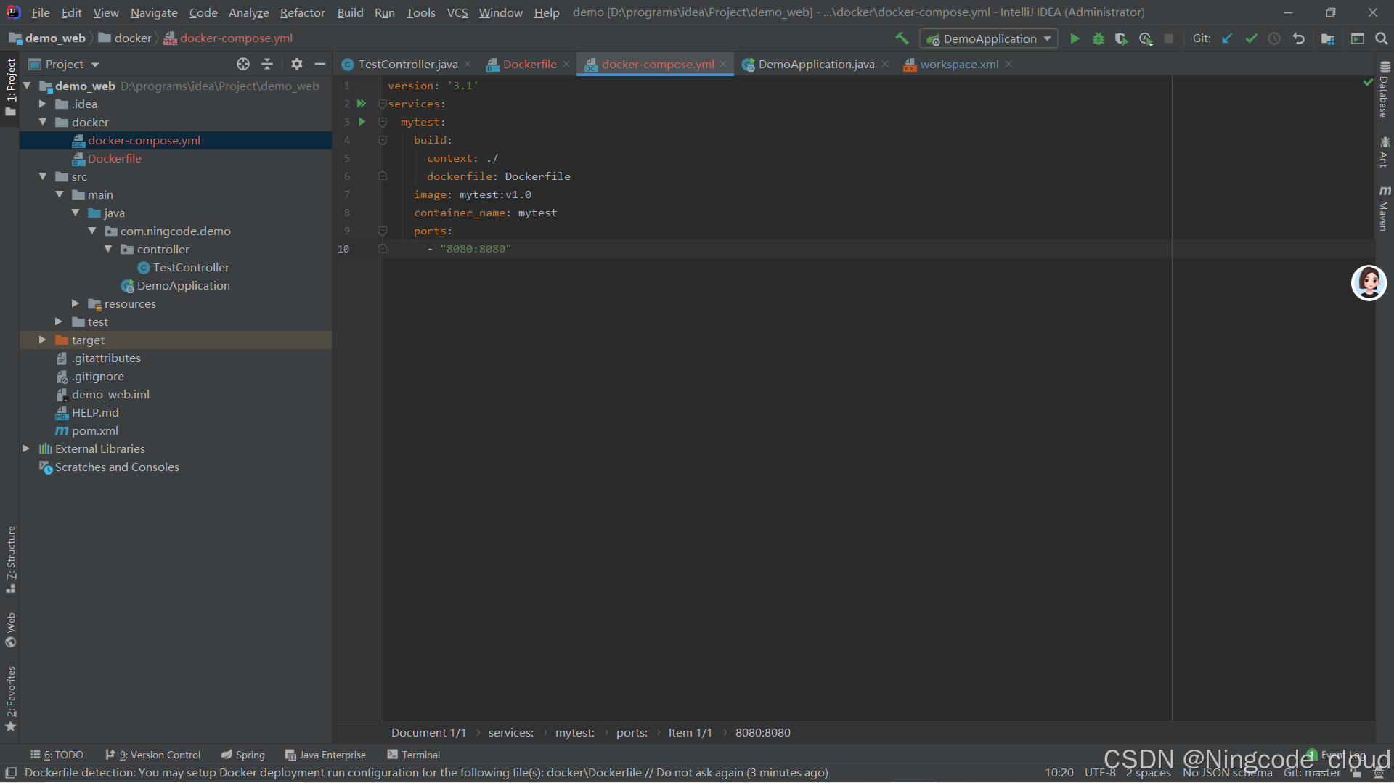Switch to the Dockerfile editor tab
This screenshot has width=1394, height=783.
(x=529, y=64)
